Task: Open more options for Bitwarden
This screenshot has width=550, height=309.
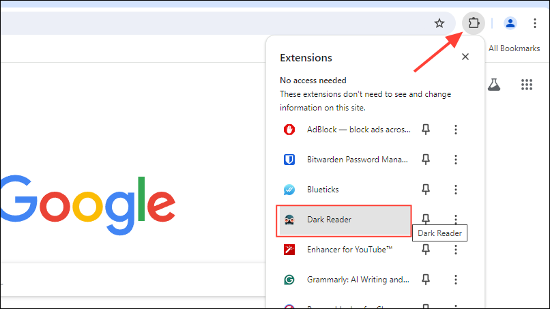Action: [456, 160]
